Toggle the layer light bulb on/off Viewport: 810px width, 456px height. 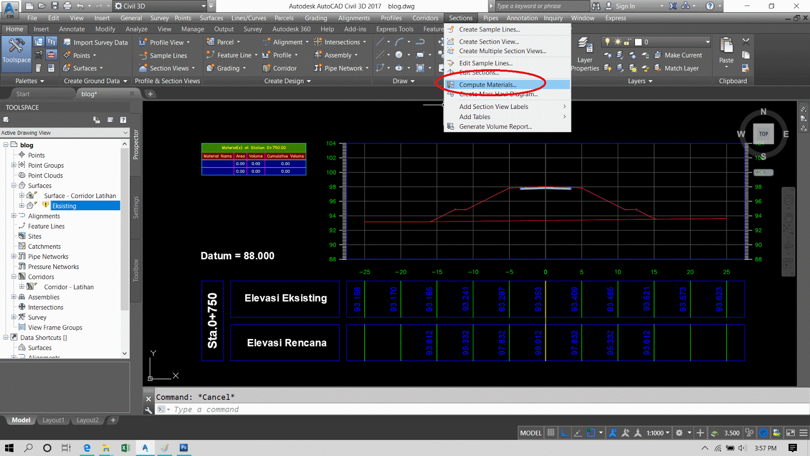[606, 42]
